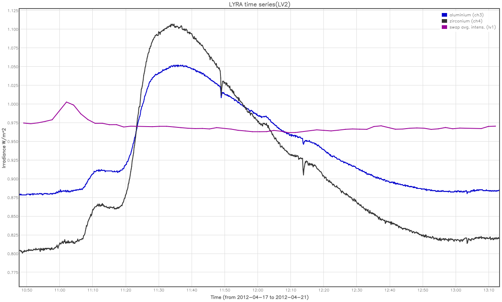Click the zirconium curve's peak near 11:35
The width and height of the screenshot is (502, 302).
tap(172, 25)
